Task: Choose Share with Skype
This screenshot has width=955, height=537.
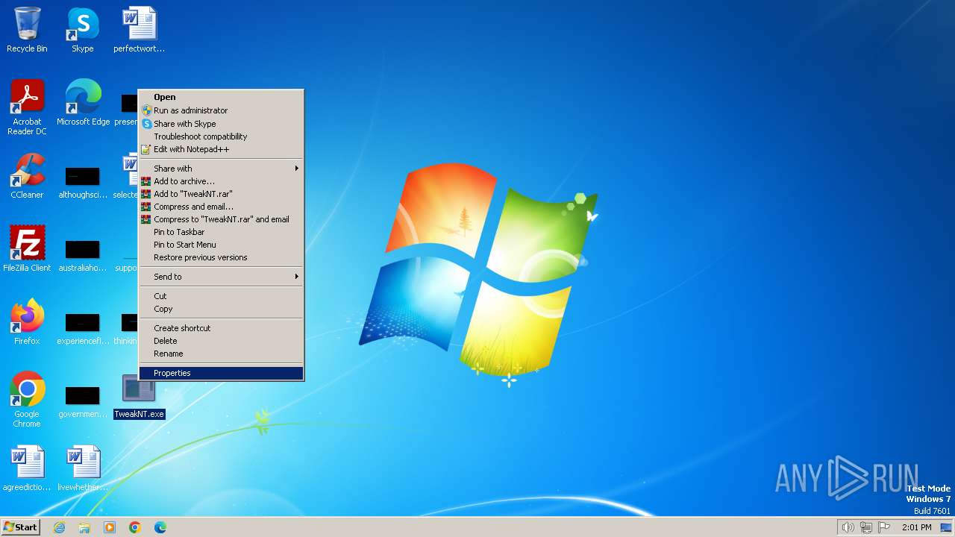Action: point(222,124)
